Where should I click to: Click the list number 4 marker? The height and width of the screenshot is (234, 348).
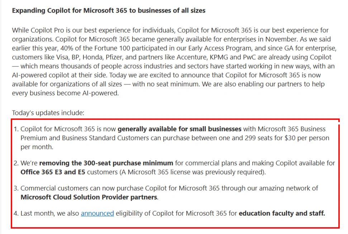16,214
